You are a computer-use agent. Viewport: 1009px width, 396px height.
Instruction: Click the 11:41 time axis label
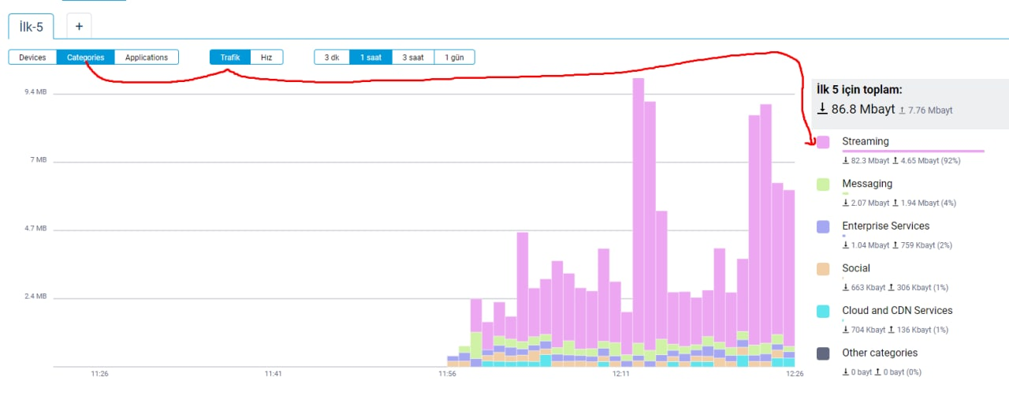(x=273, y=374)
